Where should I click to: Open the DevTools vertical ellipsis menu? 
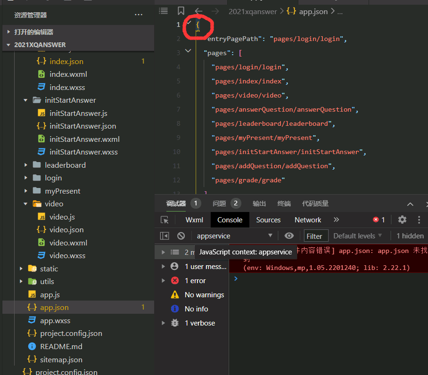point(419,220)
